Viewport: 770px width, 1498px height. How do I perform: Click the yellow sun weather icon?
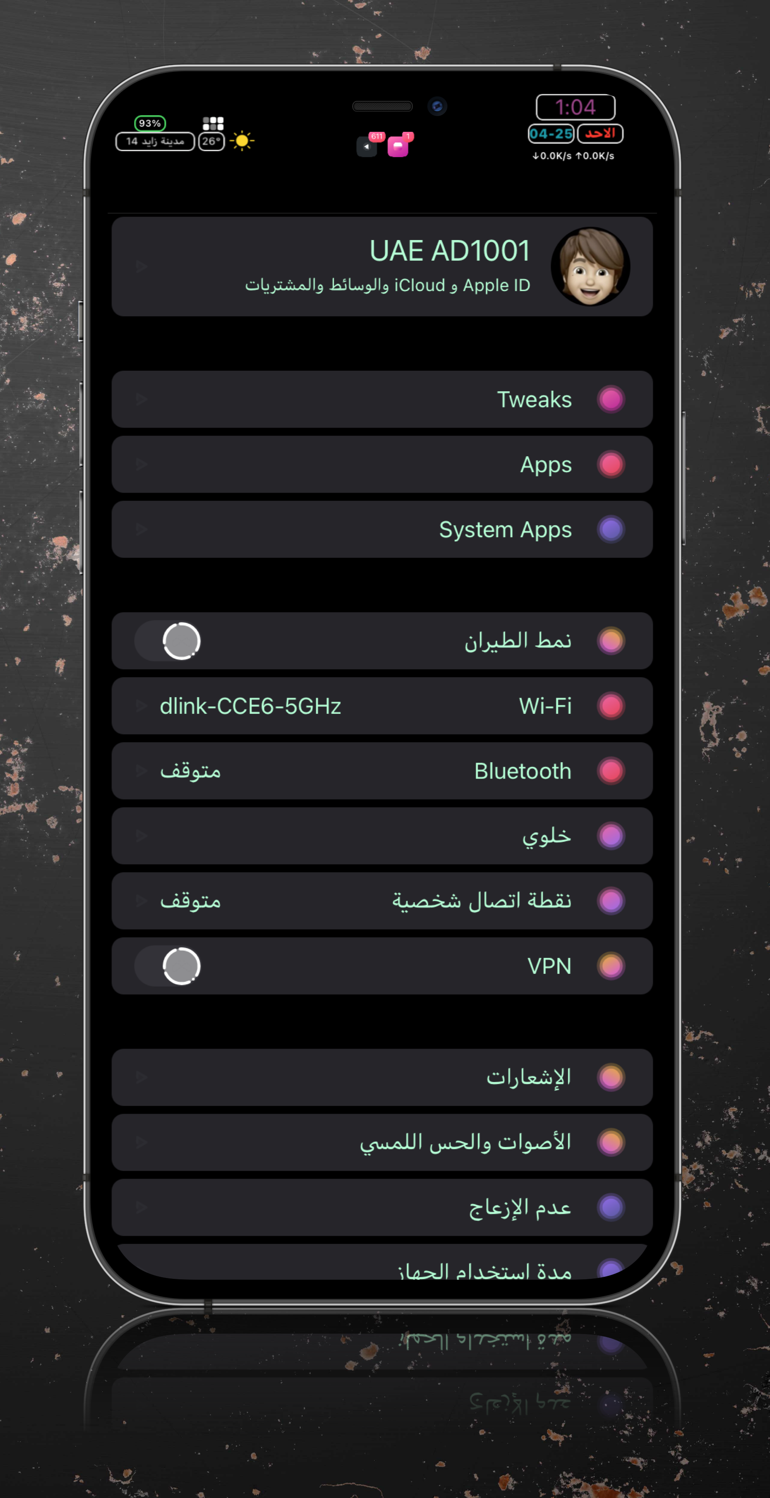pos(242,141)
